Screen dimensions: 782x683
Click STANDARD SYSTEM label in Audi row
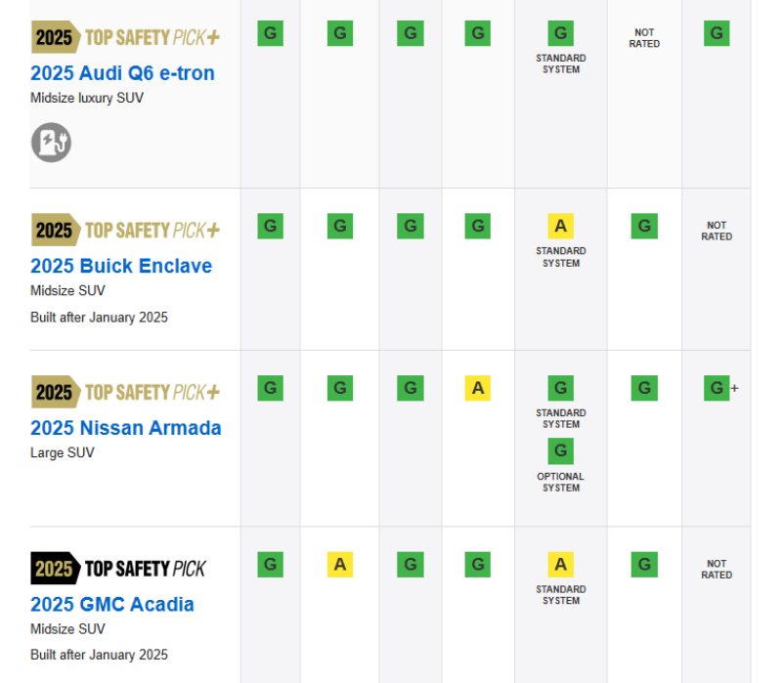point(560,64)
